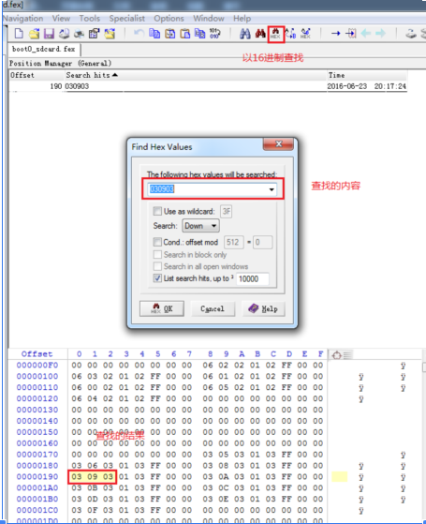
Task: Open the Window menu
Action: tap(209, 19)
